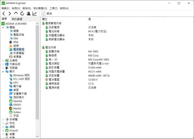Open the 檢視(V) menu
The image size is (194, 139).
pos(16,8)
